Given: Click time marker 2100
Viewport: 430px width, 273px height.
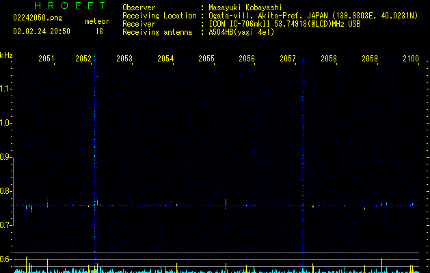Looking at the screenshot, I should 411,58.
